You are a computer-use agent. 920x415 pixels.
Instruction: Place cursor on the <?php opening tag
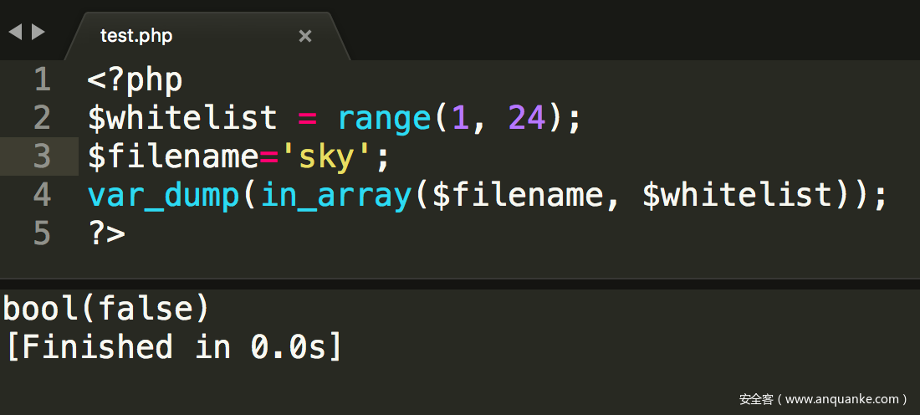tap(135, 80)
